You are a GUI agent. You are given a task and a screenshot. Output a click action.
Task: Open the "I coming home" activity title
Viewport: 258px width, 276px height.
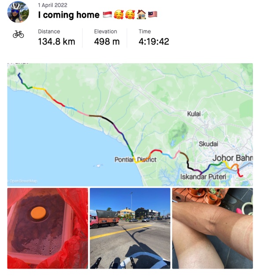pos(69,15)
